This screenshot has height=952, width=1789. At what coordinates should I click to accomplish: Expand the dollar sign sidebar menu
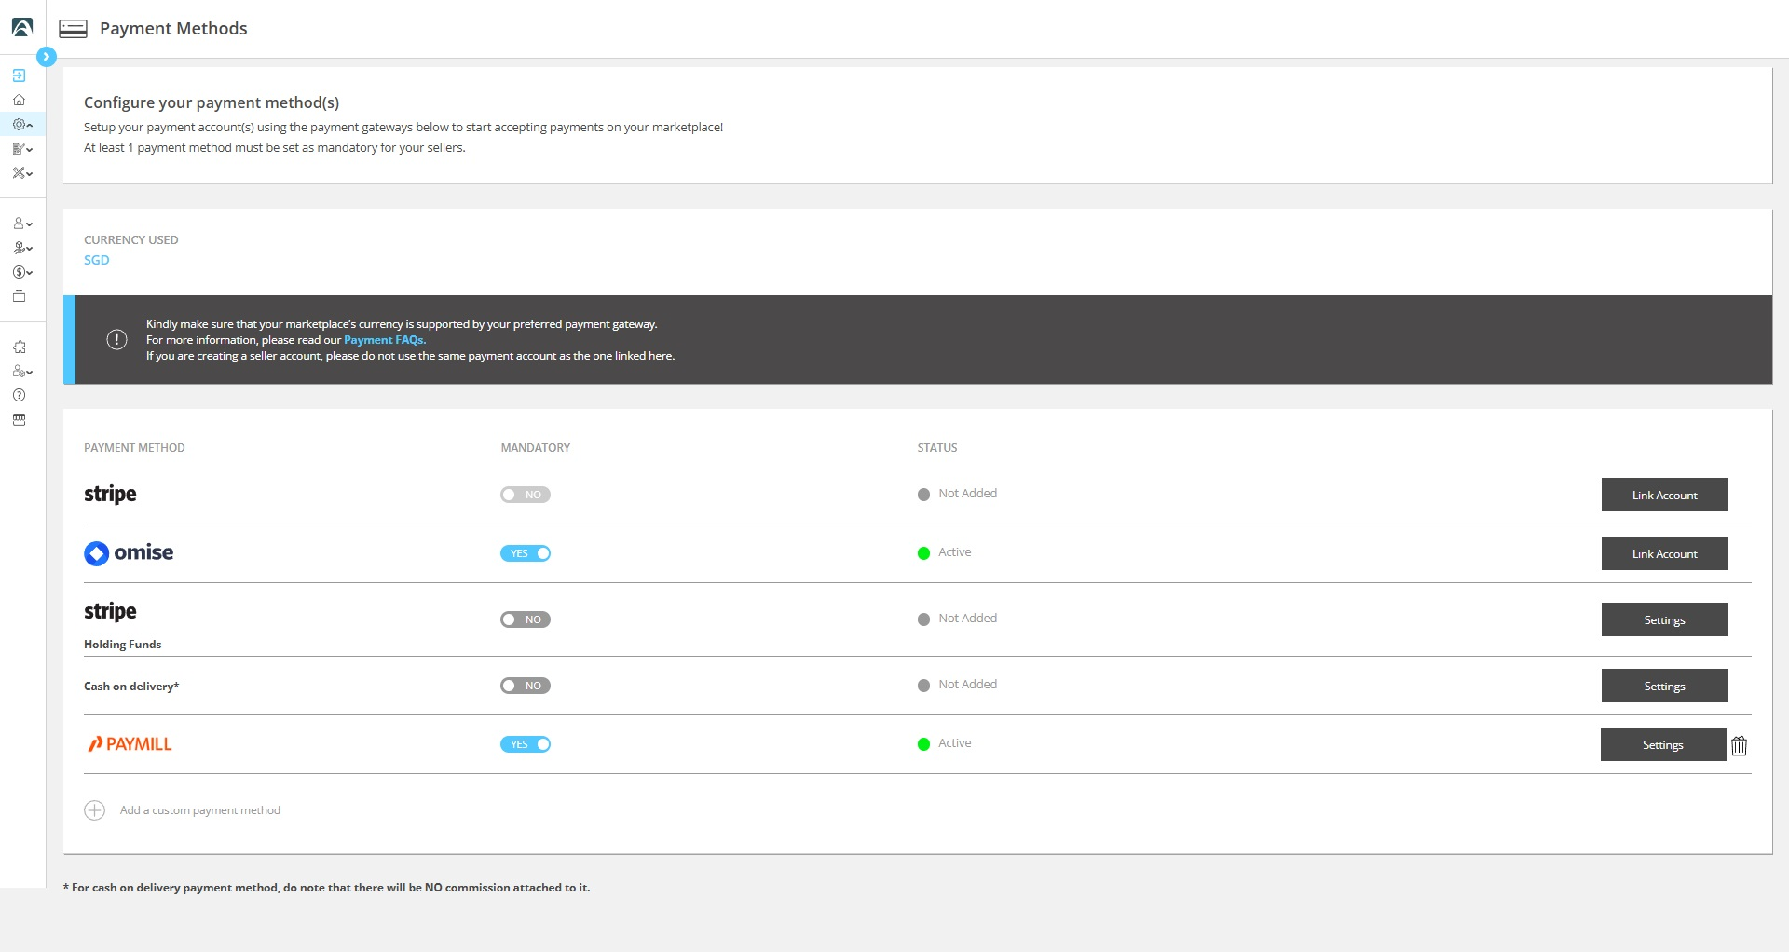click(22, 272)
